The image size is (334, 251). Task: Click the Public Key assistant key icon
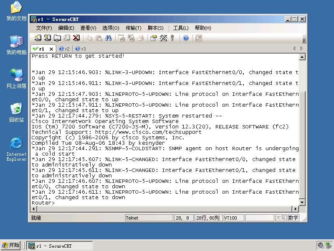tap(172, 38)
